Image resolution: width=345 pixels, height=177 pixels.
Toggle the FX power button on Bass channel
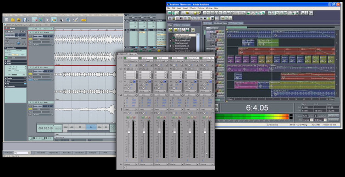tap(128, 69)
